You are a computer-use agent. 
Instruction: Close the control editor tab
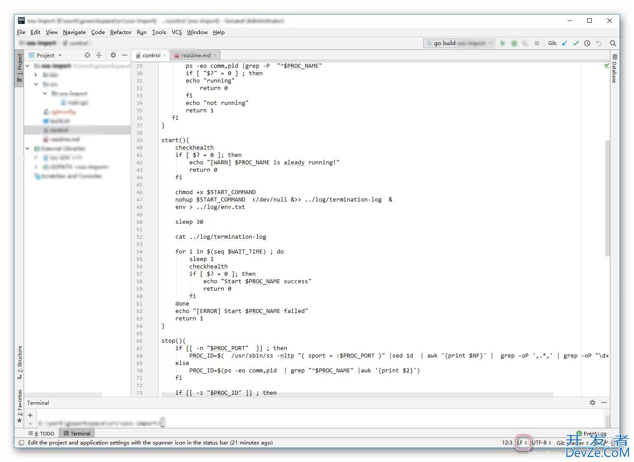165,56
